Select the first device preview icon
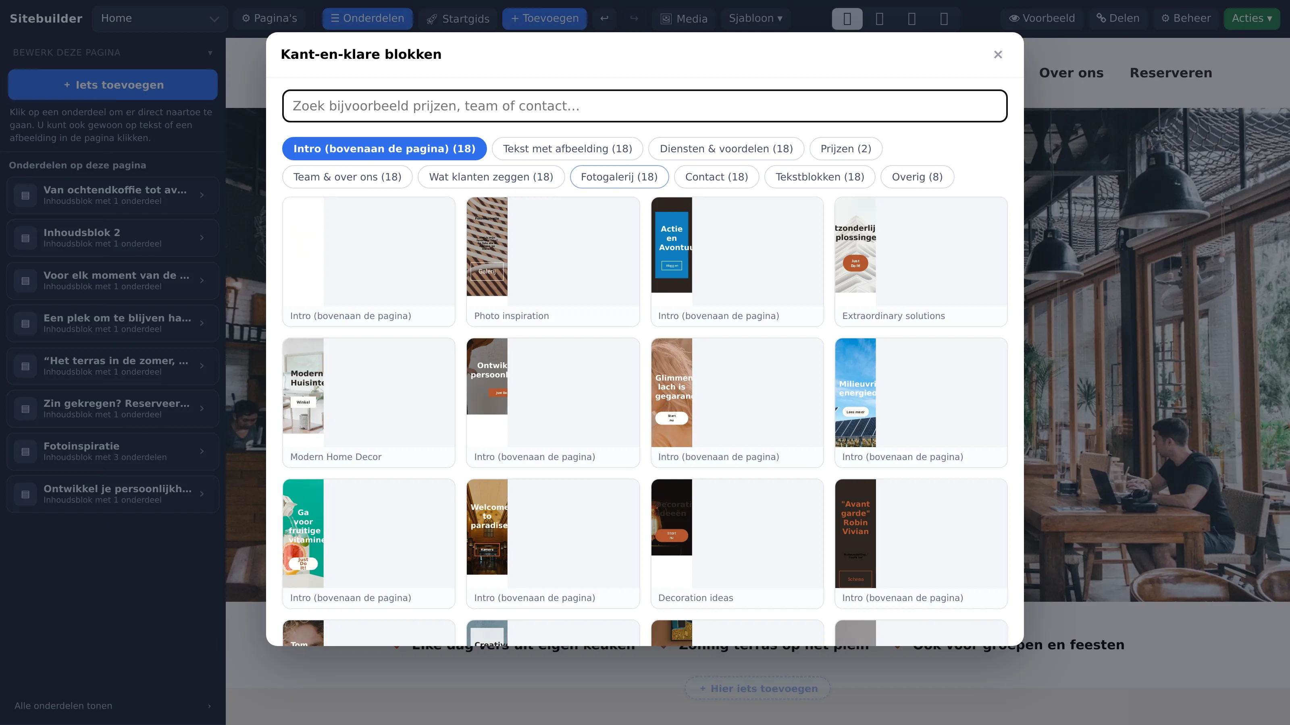 847,19
